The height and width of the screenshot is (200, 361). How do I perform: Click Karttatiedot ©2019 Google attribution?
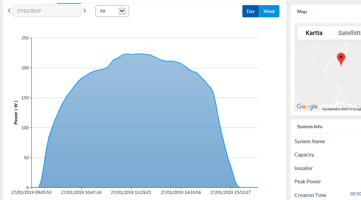(342, 109)
